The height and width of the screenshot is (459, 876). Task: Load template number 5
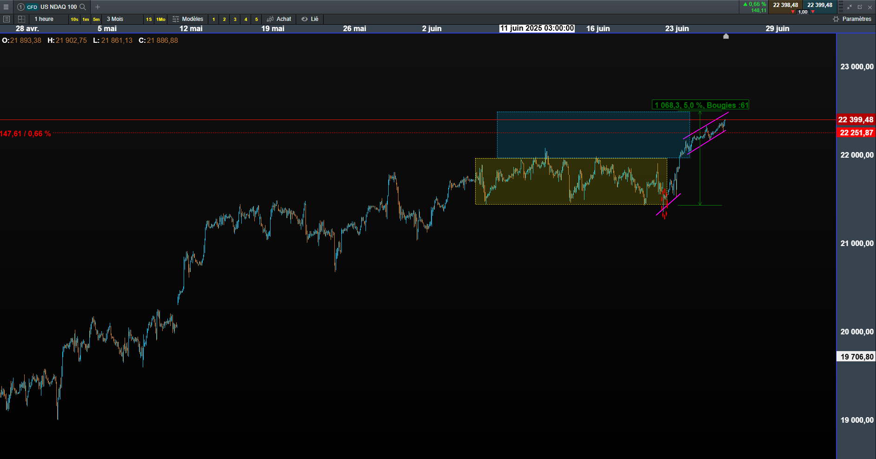[256, 19]
